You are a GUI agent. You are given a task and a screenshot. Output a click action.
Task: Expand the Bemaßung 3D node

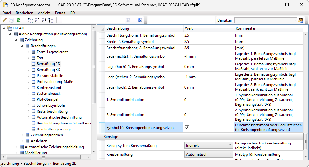click(28, 70)
